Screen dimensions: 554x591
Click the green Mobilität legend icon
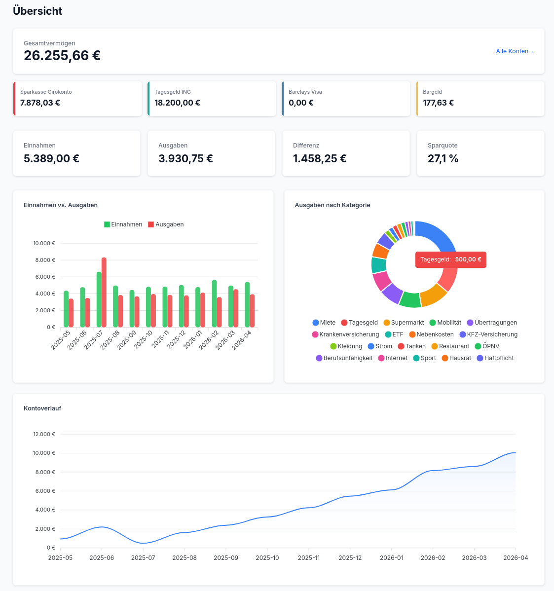coord(433,323)
